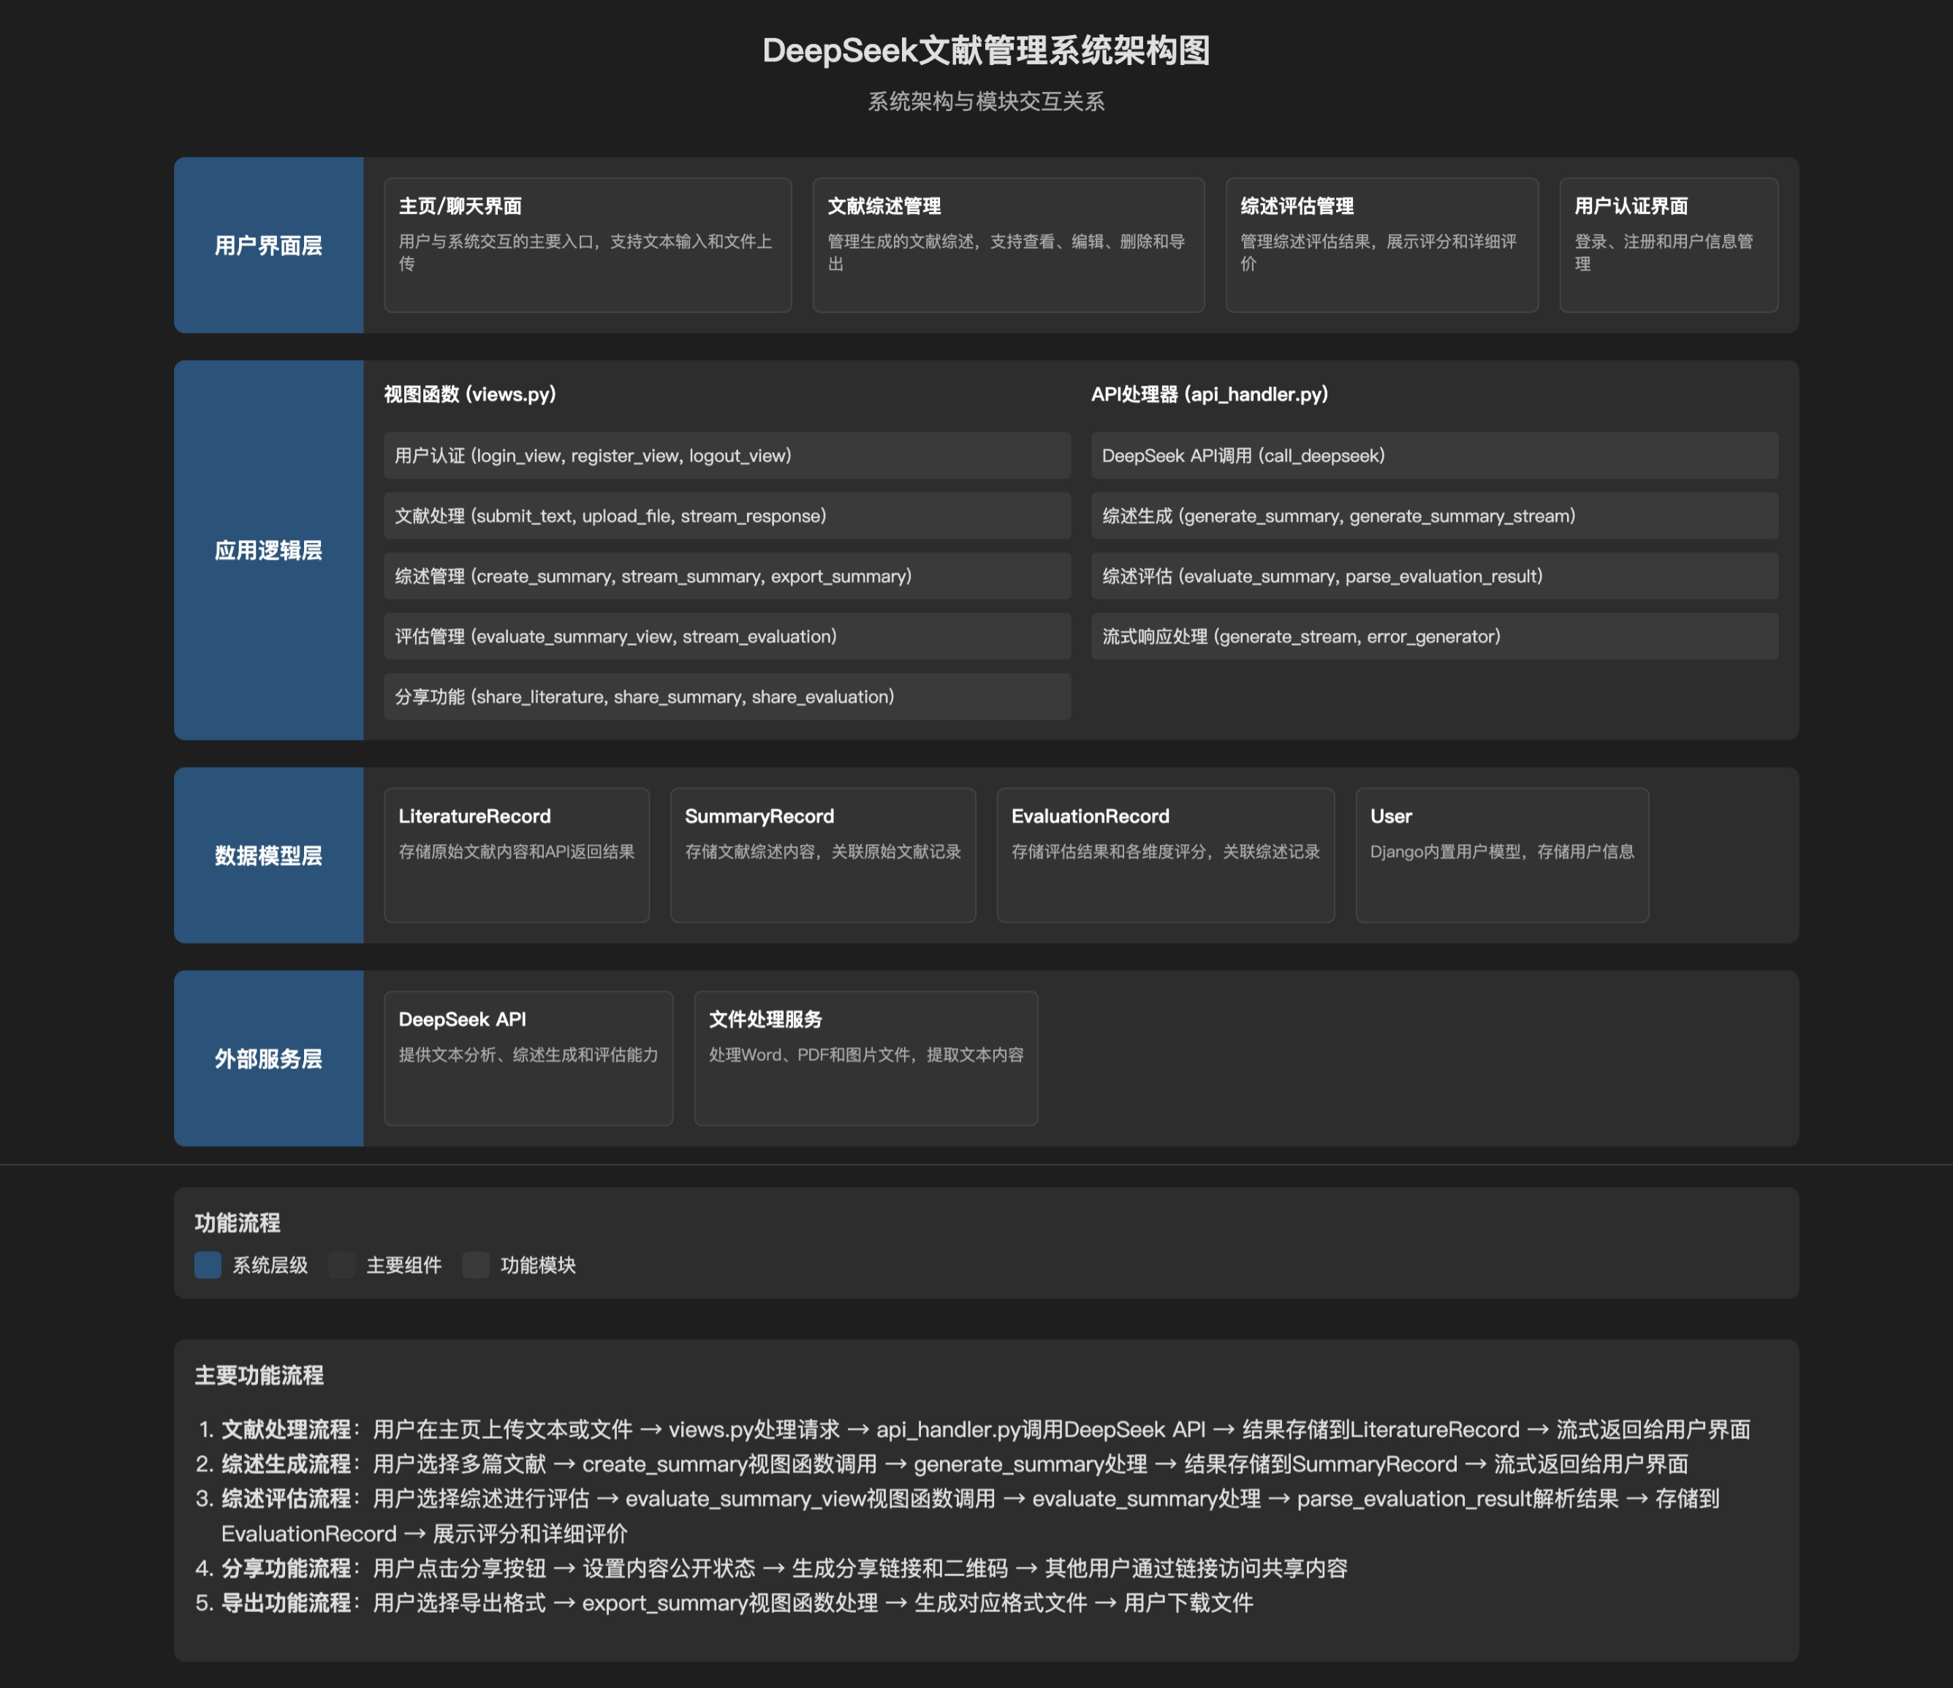The width and height of the screenshot is (1953, 1688).
Task: Click the 流式响应处理 generate_stream row
Action: pos(1435,636)
